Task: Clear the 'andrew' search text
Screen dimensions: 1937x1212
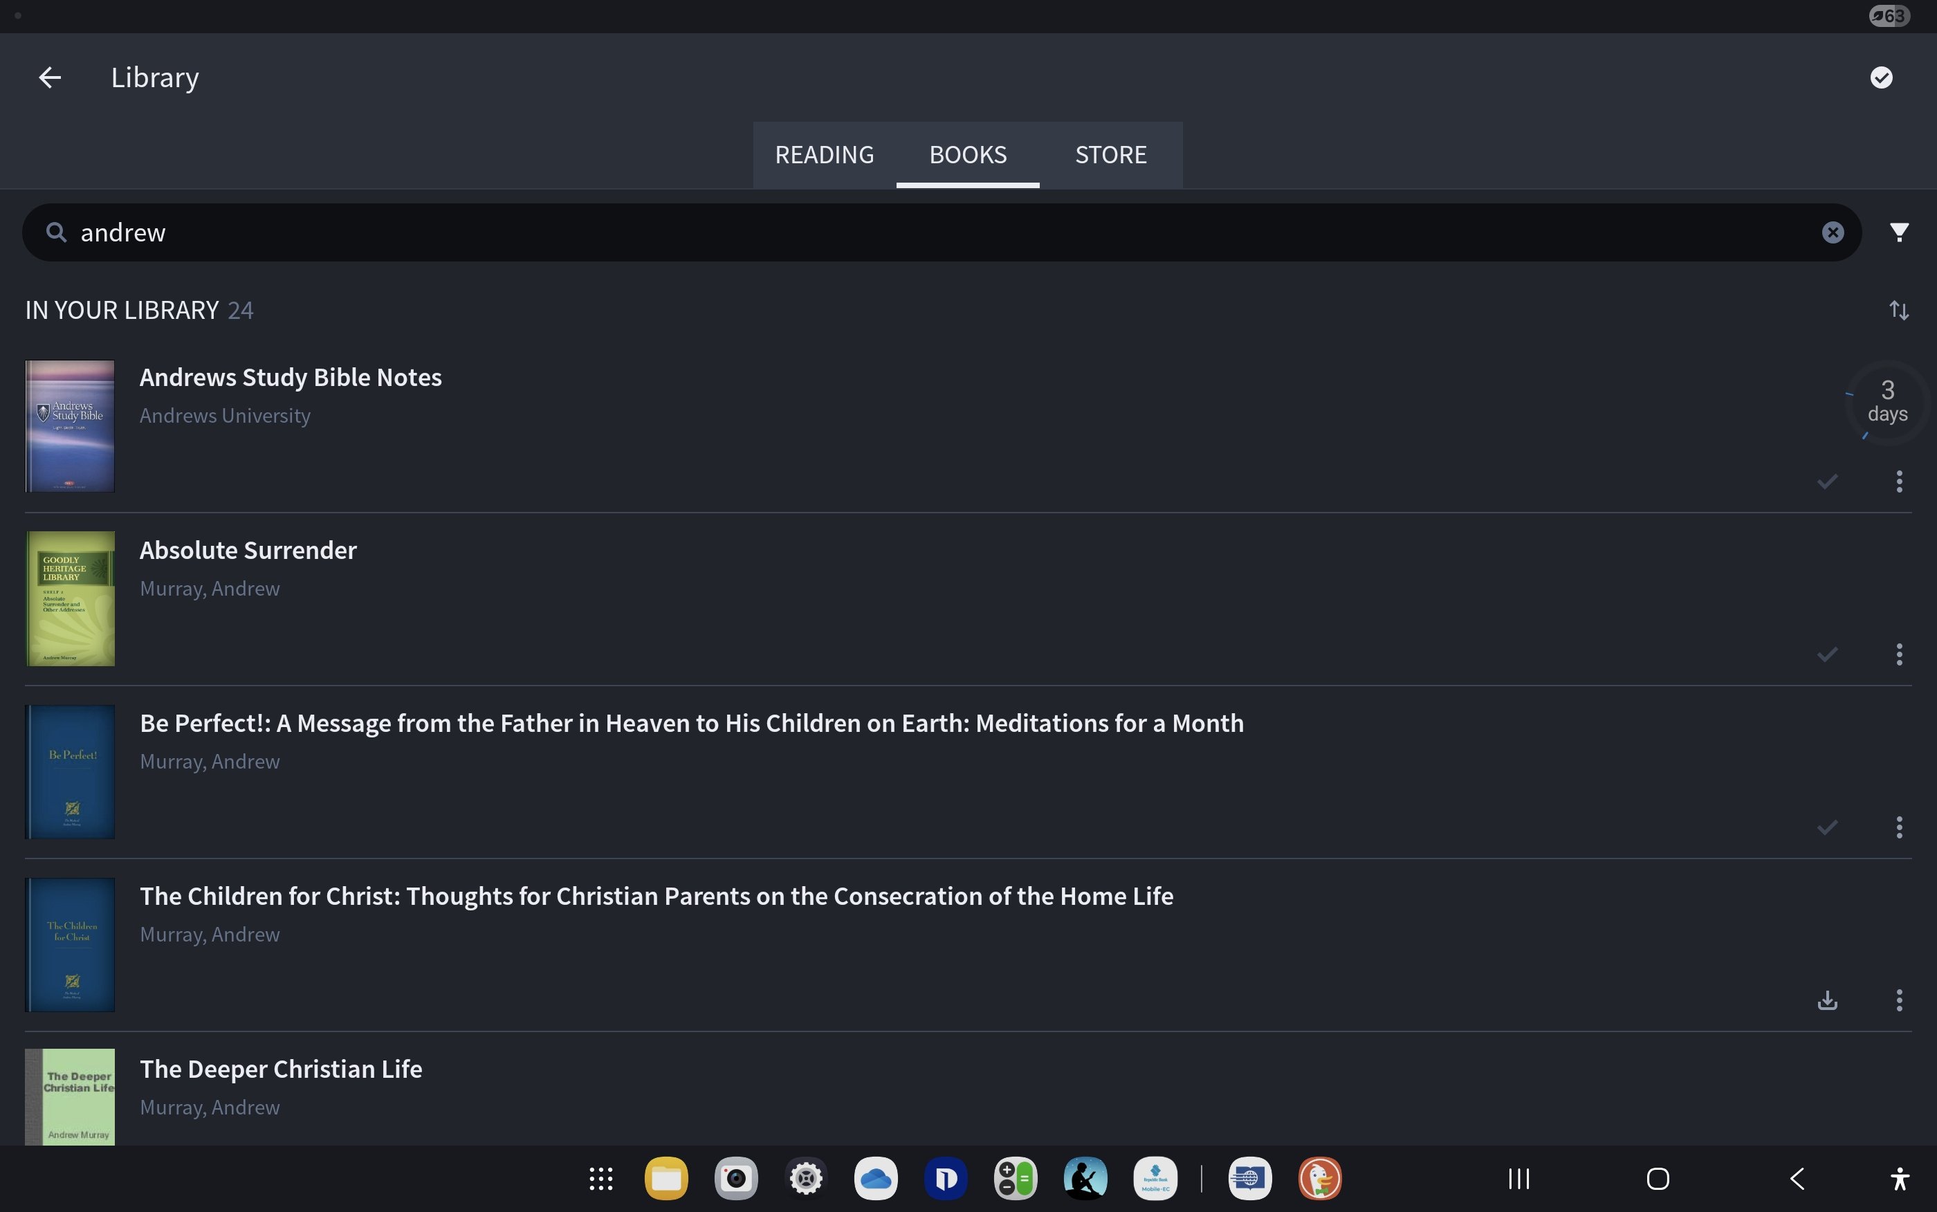Action: click(1832, 232)
